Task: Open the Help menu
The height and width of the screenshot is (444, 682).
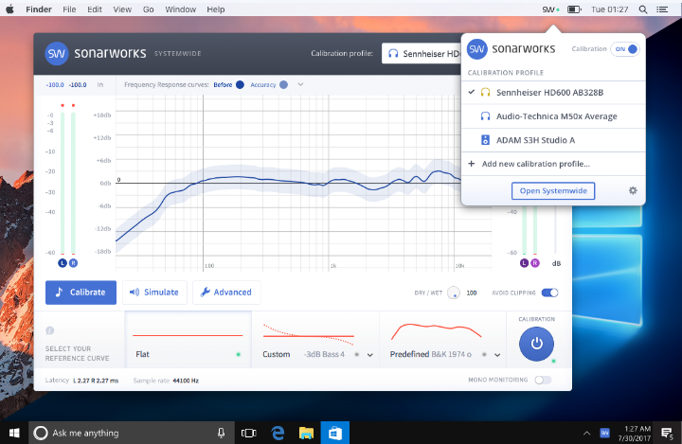Action: point(215,9)
